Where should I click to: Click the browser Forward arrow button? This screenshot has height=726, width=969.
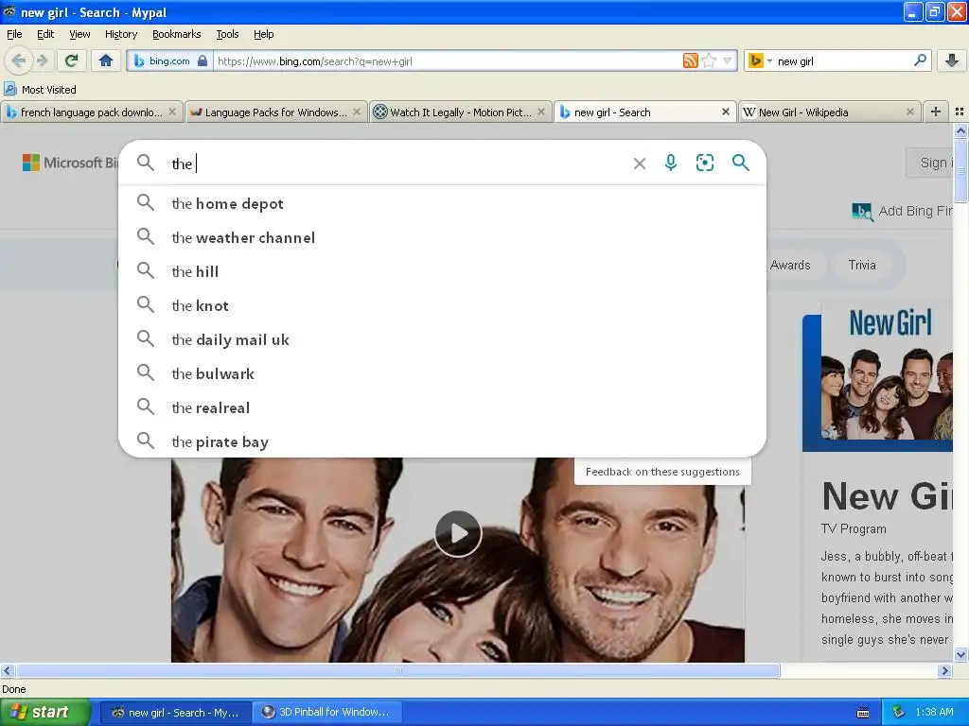point(42,60)
